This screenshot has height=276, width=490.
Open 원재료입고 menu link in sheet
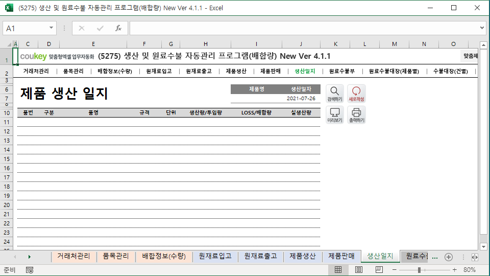tap(159, 72)
